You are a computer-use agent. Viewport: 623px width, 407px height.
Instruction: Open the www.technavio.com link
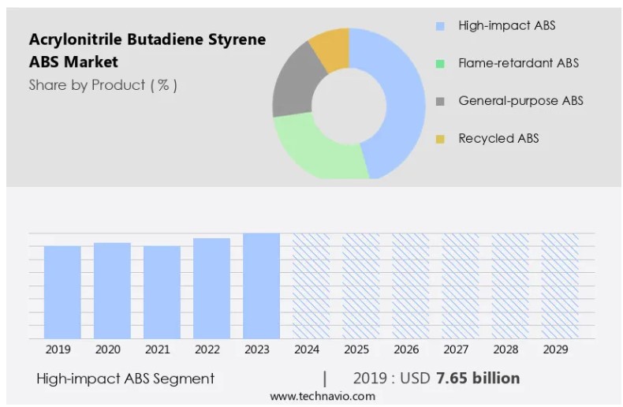[323, 396]
